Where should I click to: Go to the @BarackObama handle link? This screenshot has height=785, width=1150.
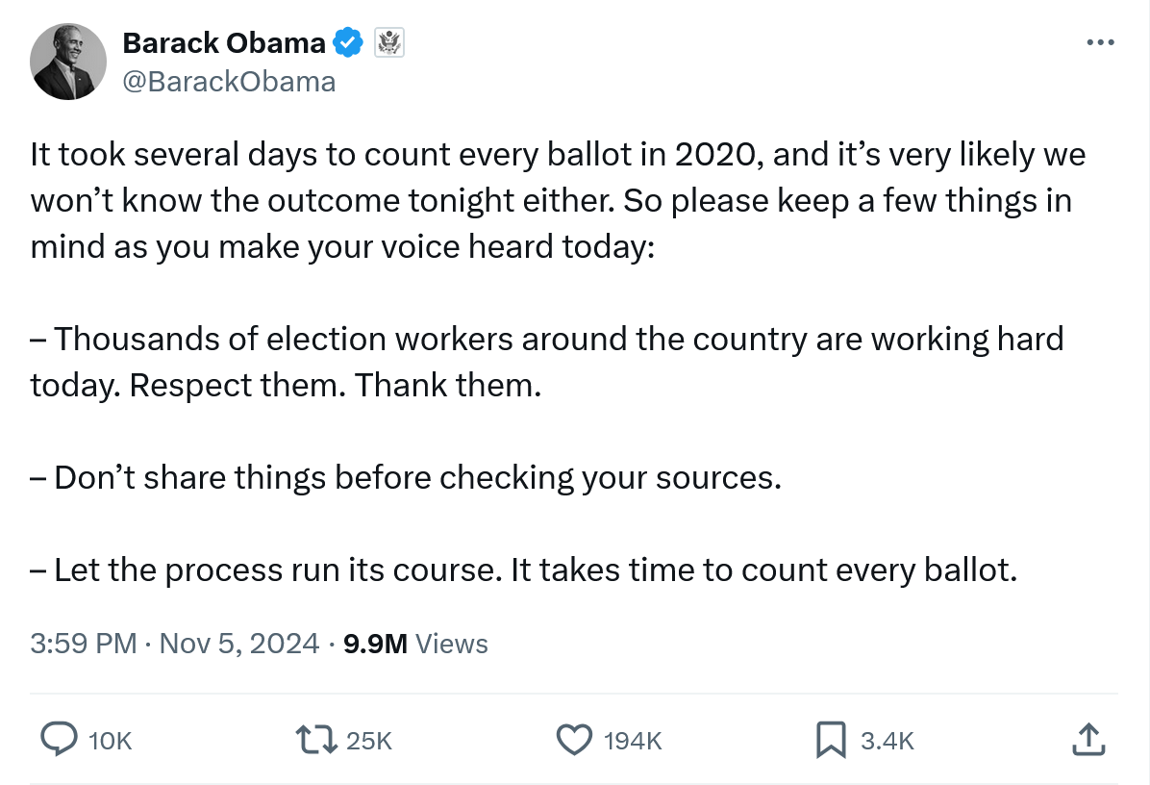click(229, 82)
